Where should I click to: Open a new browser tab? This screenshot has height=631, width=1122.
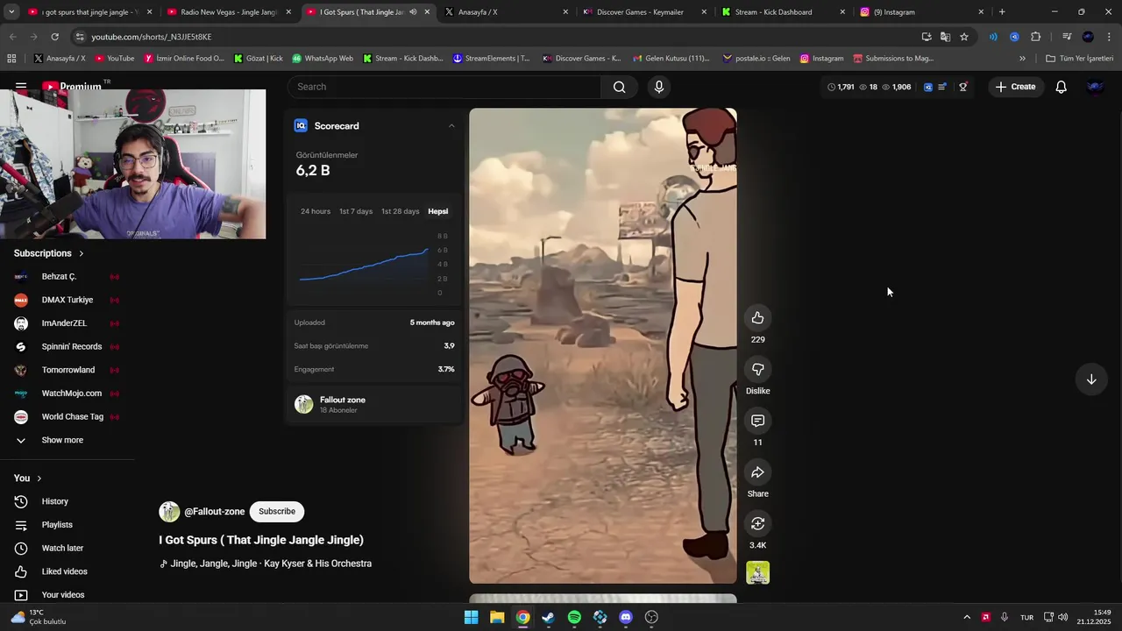[1002, 12]
